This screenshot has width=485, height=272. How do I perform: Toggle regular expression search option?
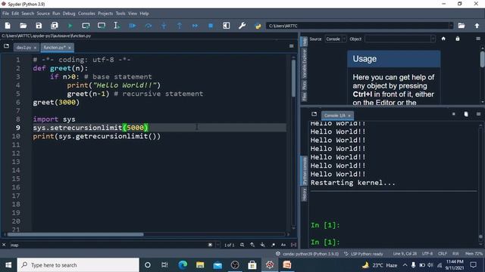pyautogui.click(x=273, y=245)
